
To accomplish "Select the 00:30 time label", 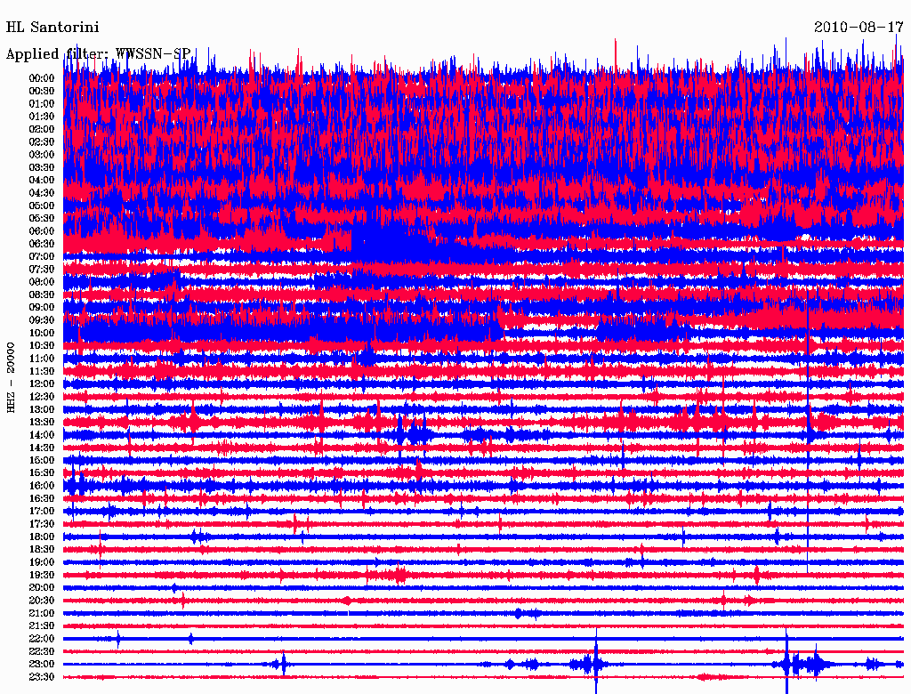I will [42, 92].
